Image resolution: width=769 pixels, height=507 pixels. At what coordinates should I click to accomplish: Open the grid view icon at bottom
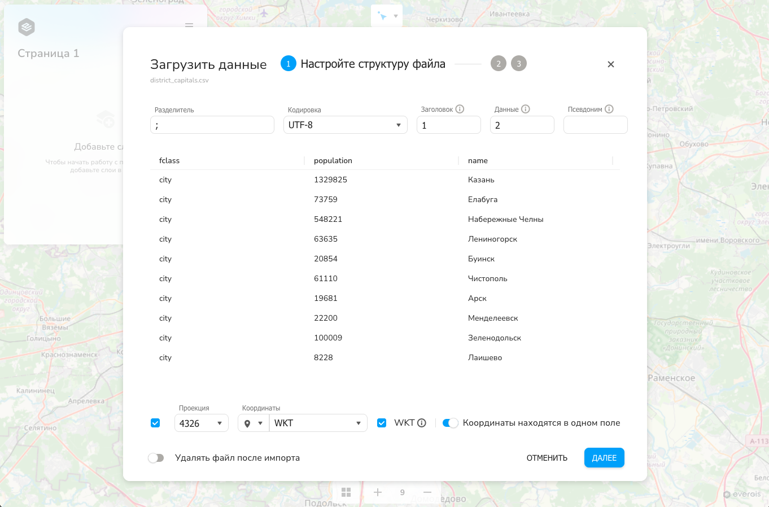pos(346,492)
